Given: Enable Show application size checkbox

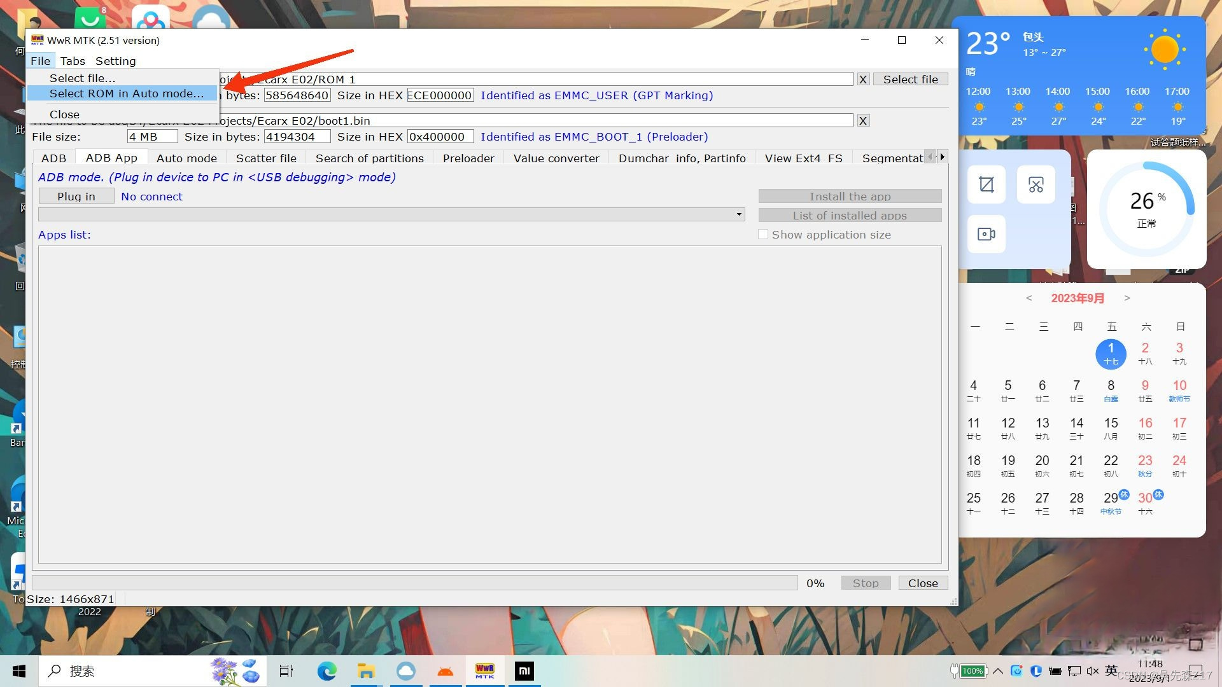Looking at the screenshot, I should (763, 235).
